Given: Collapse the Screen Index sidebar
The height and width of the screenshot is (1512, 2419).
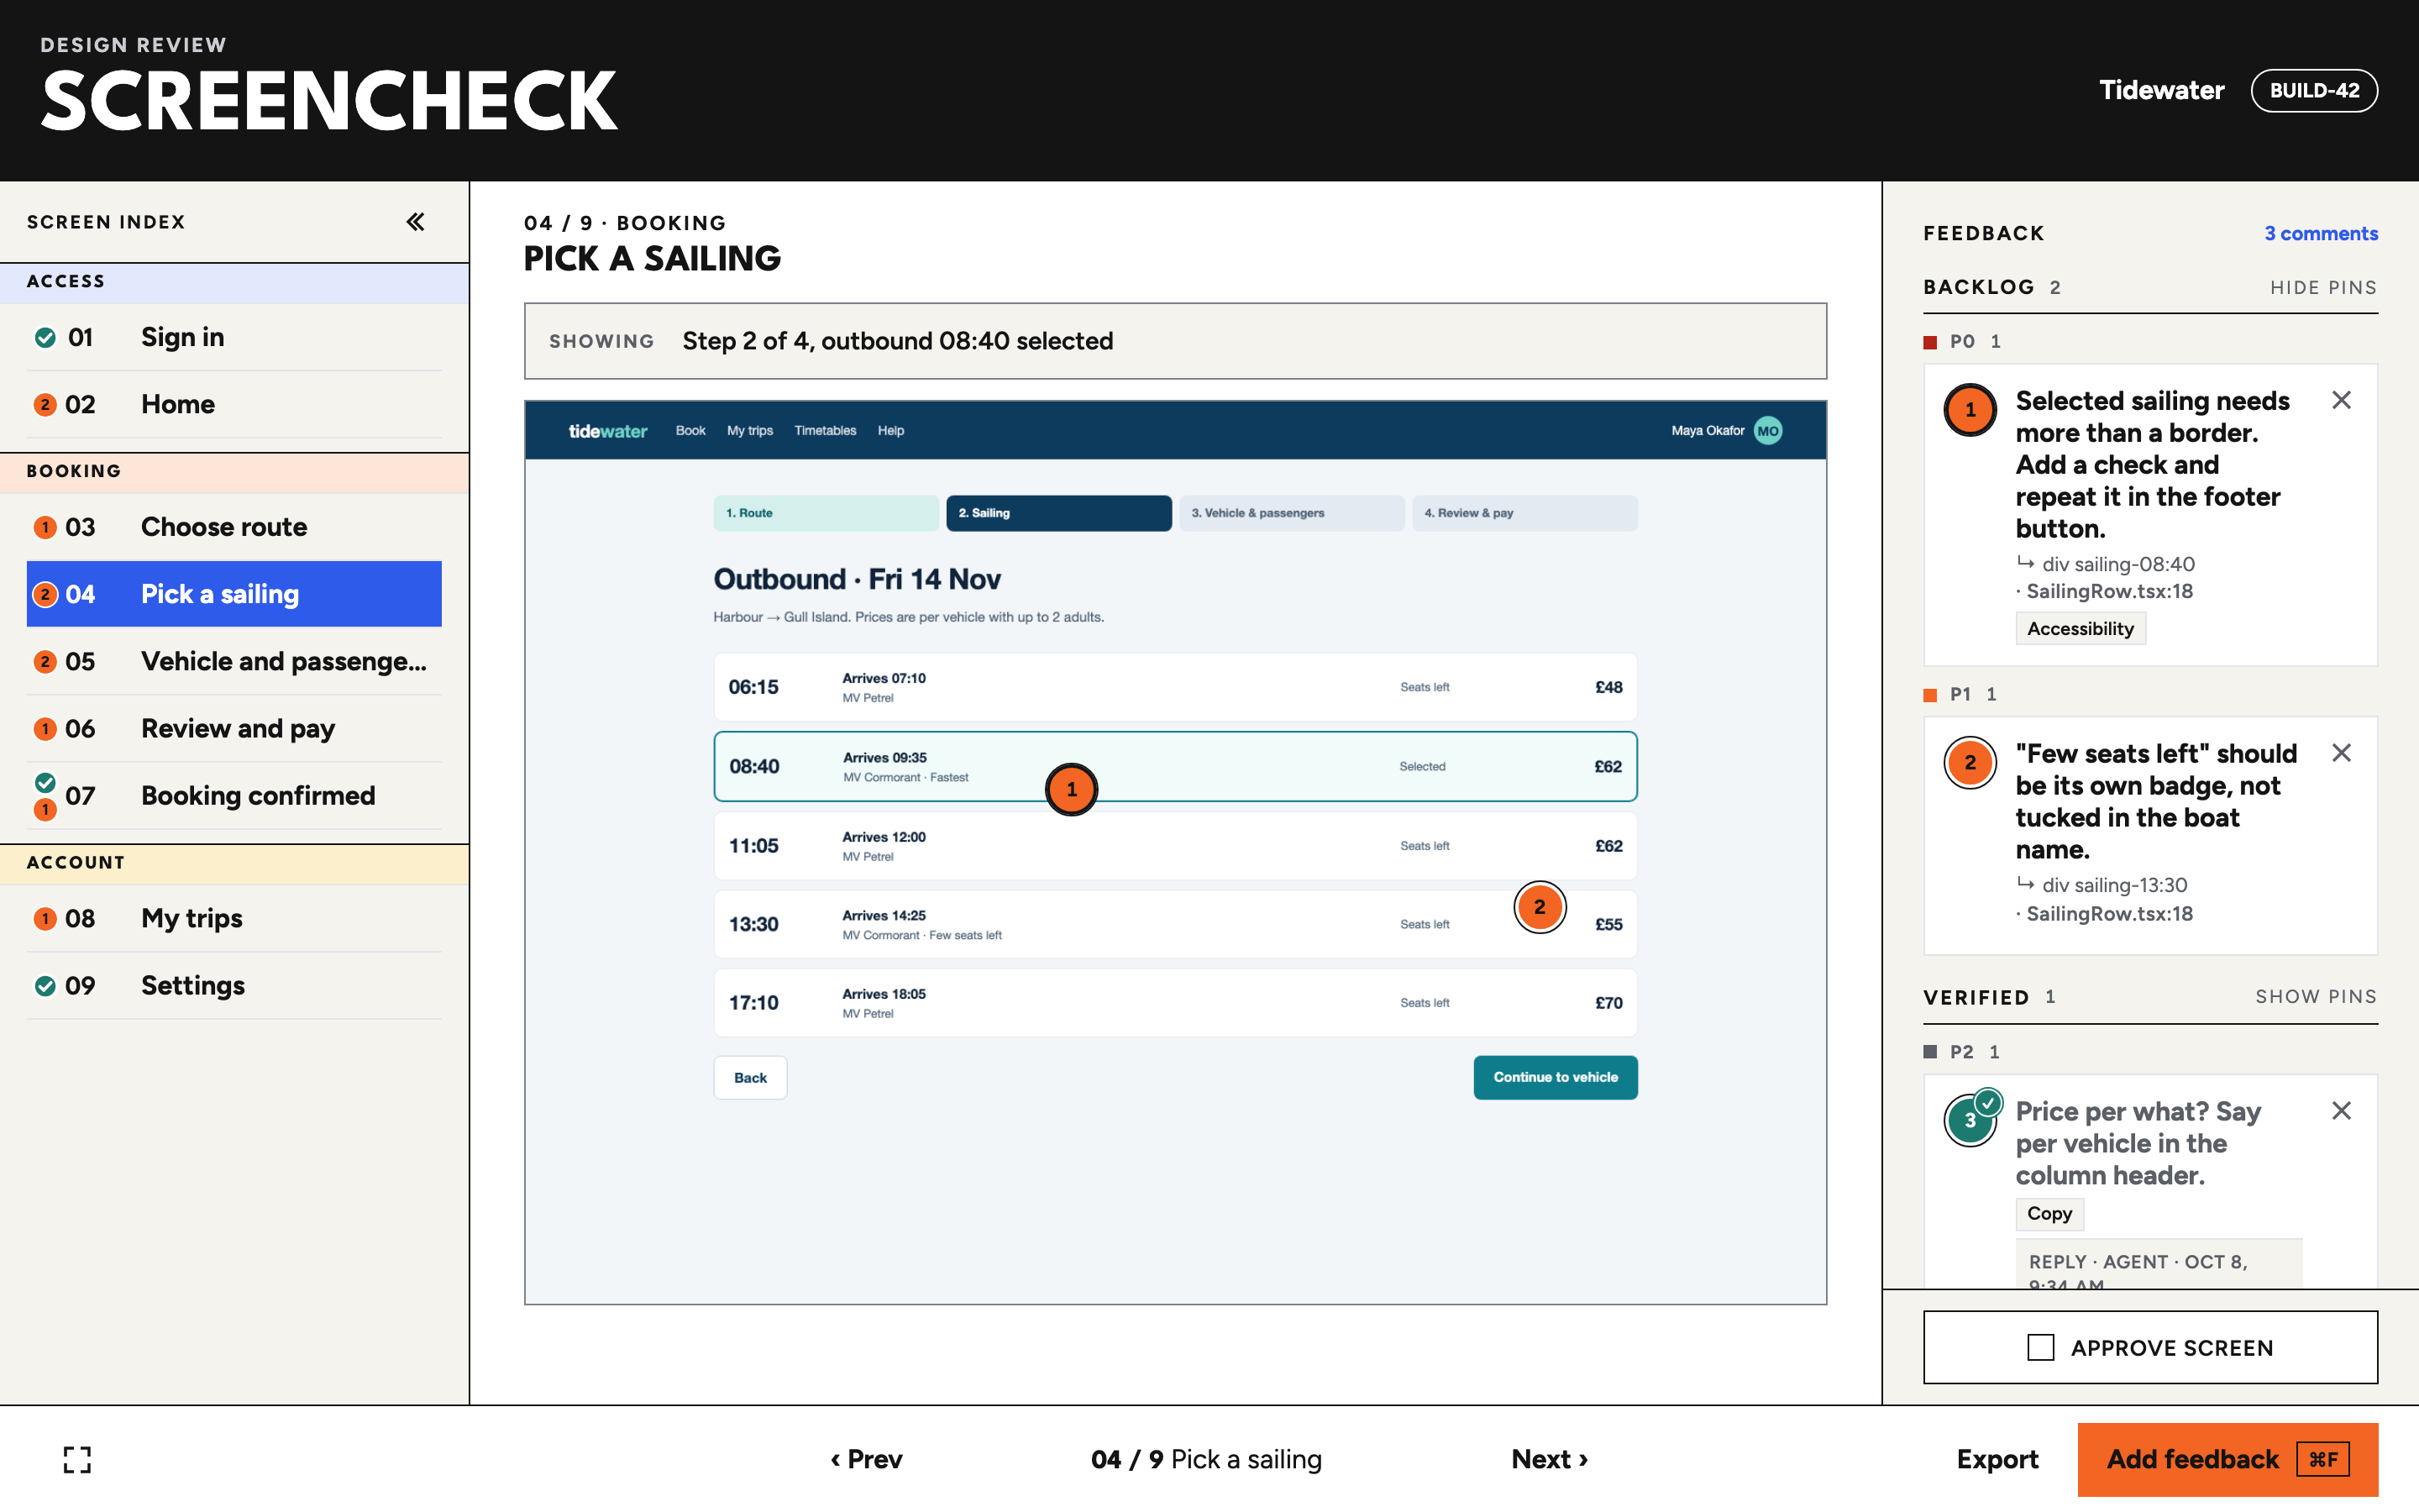Looking at the screenshot, I should click(416, 222).
